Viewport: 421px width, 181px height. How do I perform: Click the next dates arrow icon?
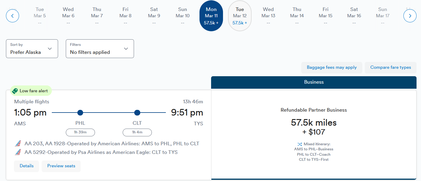410,16
